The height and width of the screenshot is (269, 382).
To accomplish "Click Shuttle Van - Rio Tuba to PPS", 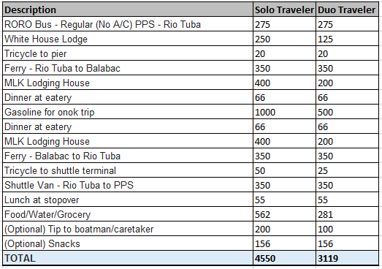I will click(x=128, y=185).
